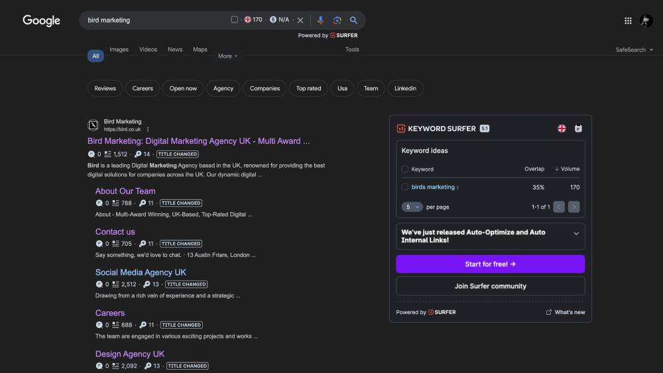This screenshot has width=663, height=373.
Task: Tick the checkbox in the search bar
Action: click(x=234, y=20)
